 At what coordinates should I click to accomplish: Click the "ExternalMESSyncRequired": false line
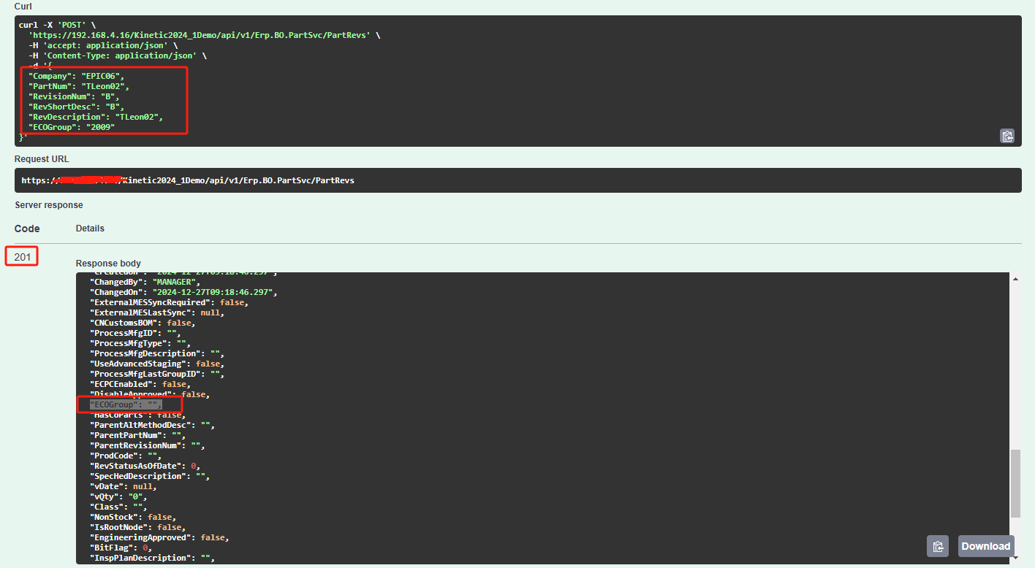click(x=169, y=302)
